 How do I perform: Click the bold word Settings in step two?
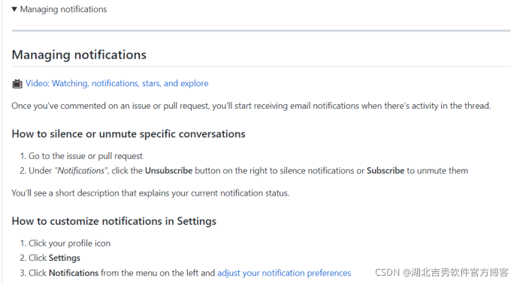coord(65,258)
